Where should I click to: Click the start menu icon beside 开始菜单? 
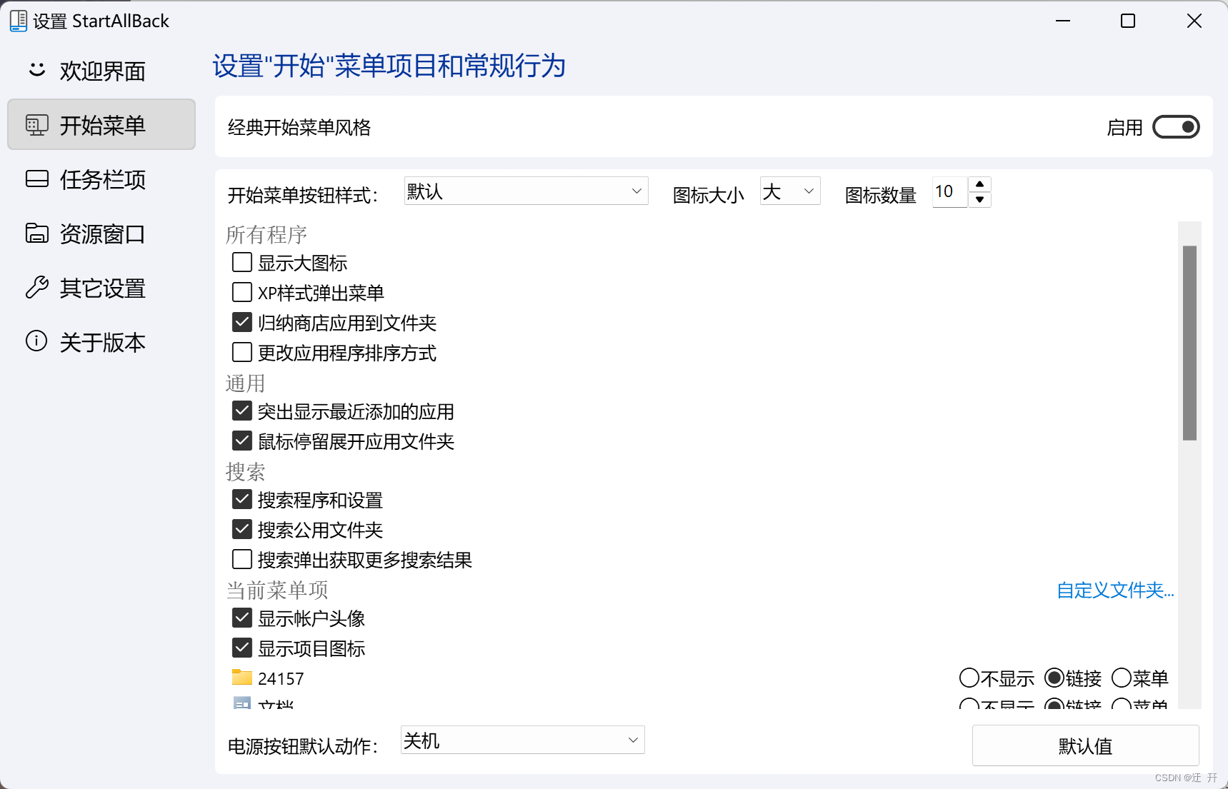click(36, 125)
